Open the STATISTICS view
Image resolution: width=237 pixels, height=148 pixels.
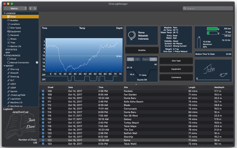point(11,49)
